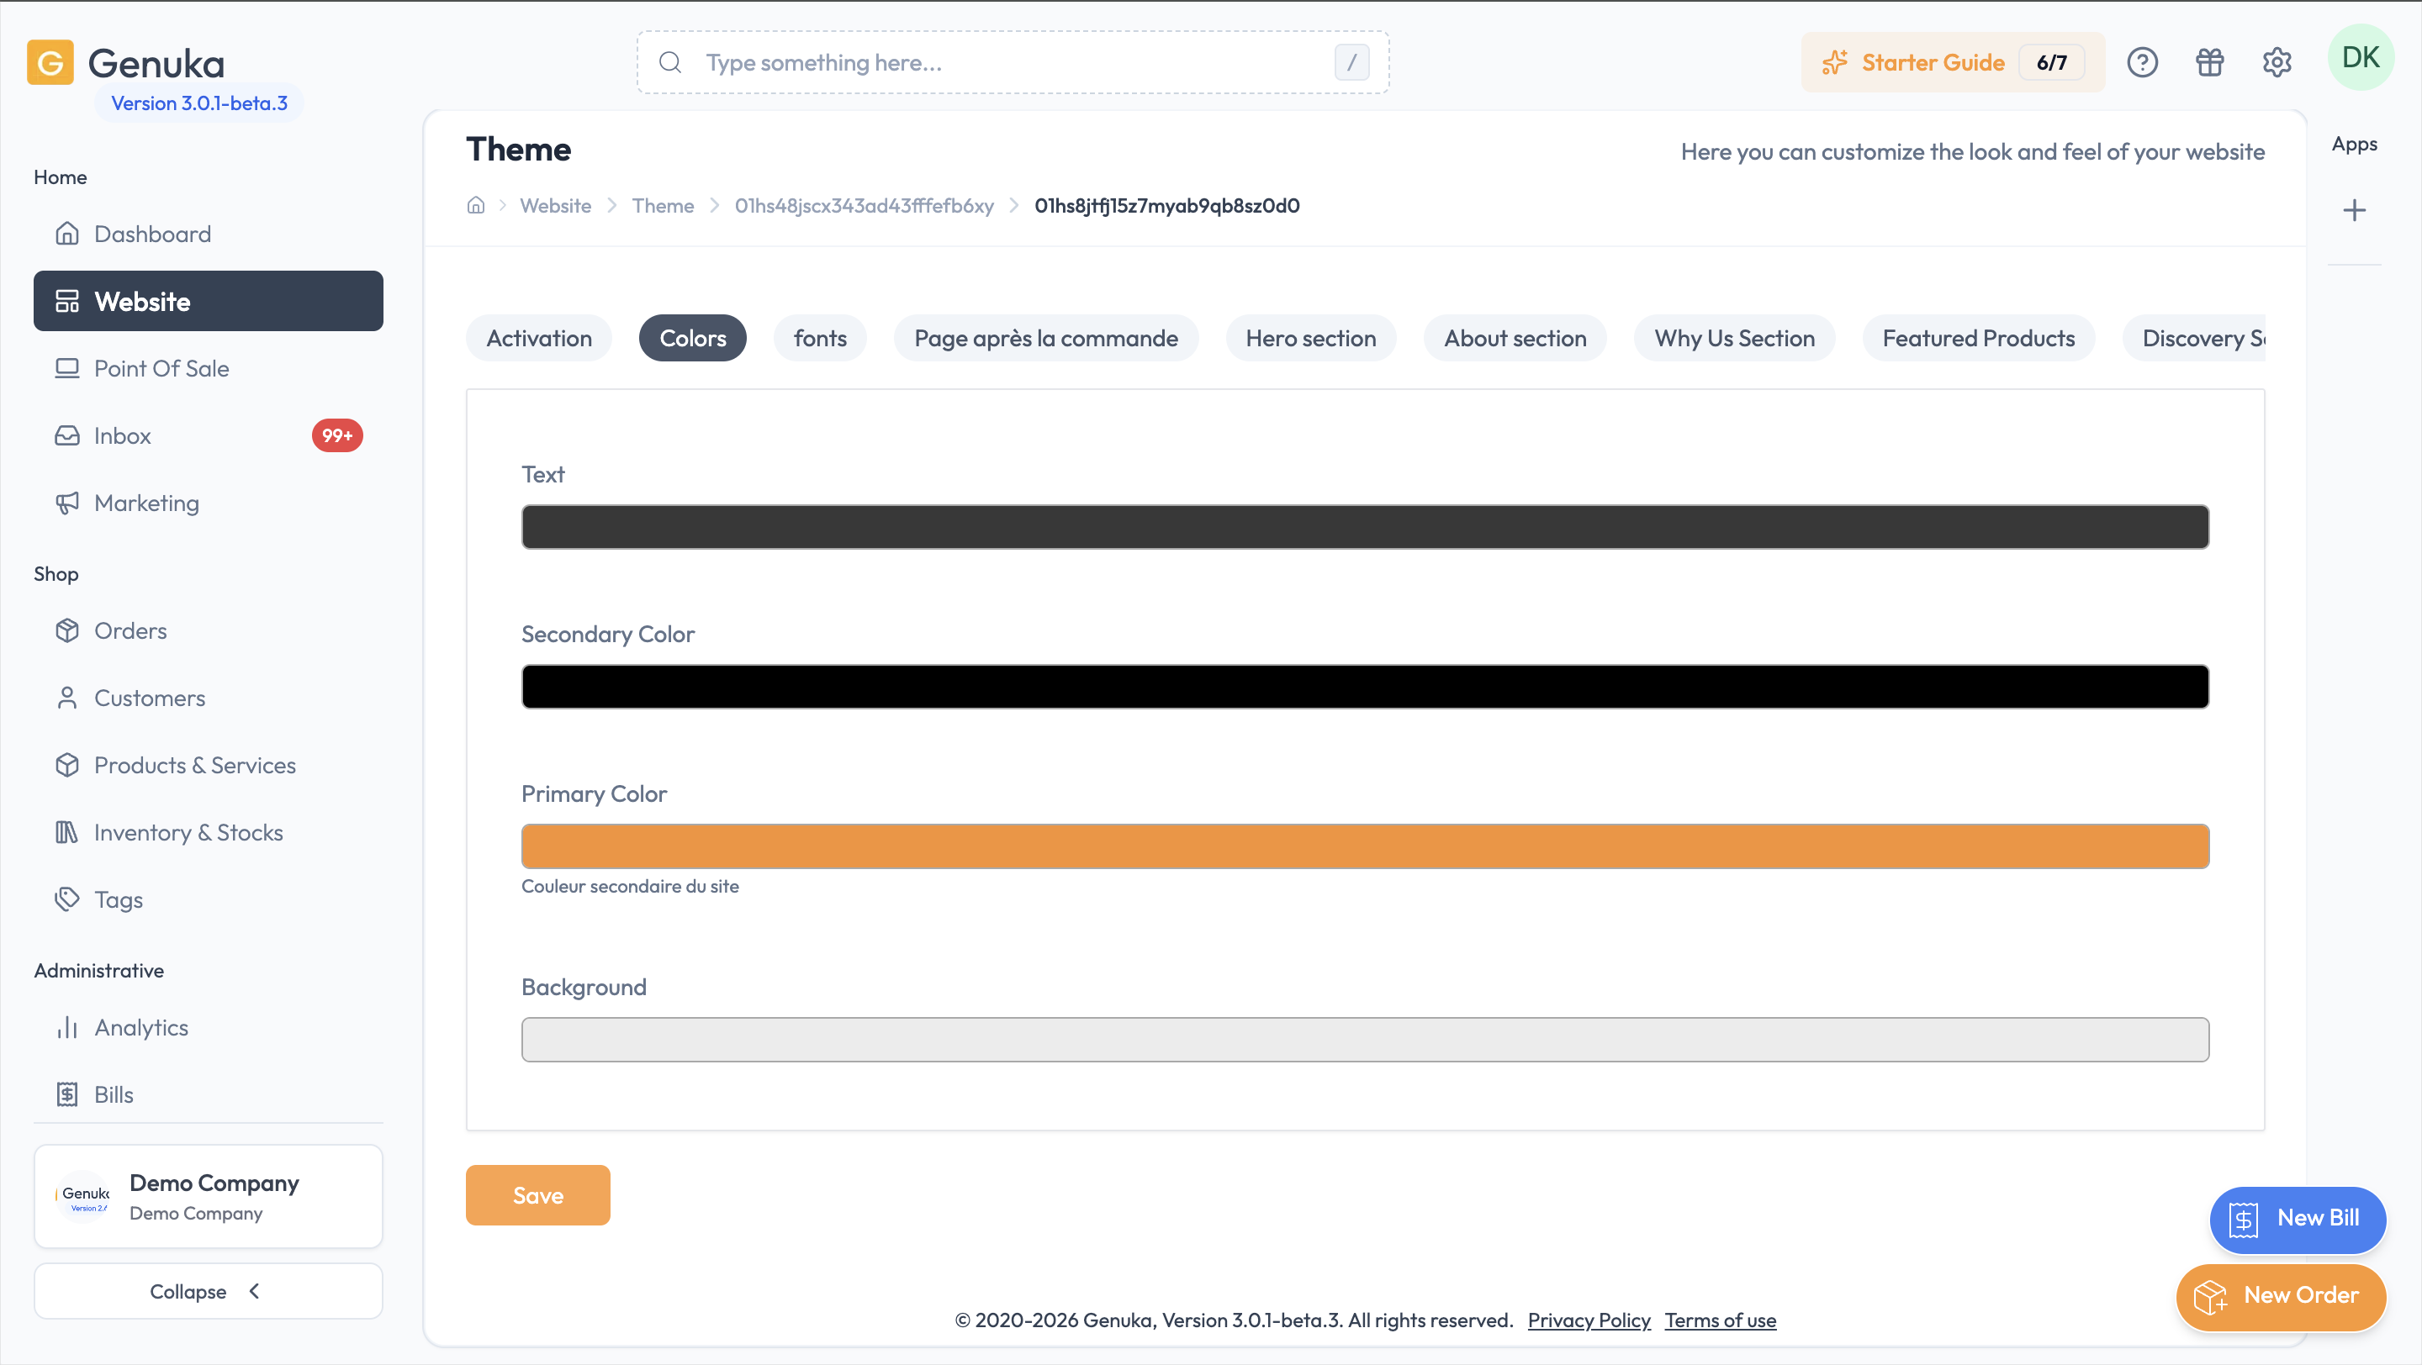Click the gift box icon in header

point(2209,63)
